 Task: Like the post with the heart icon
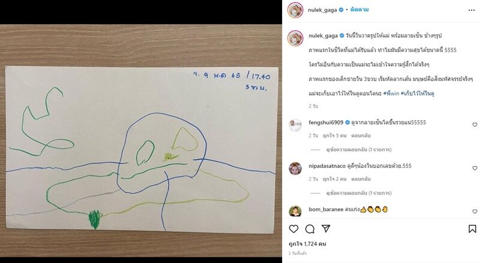tap(293, 229)
